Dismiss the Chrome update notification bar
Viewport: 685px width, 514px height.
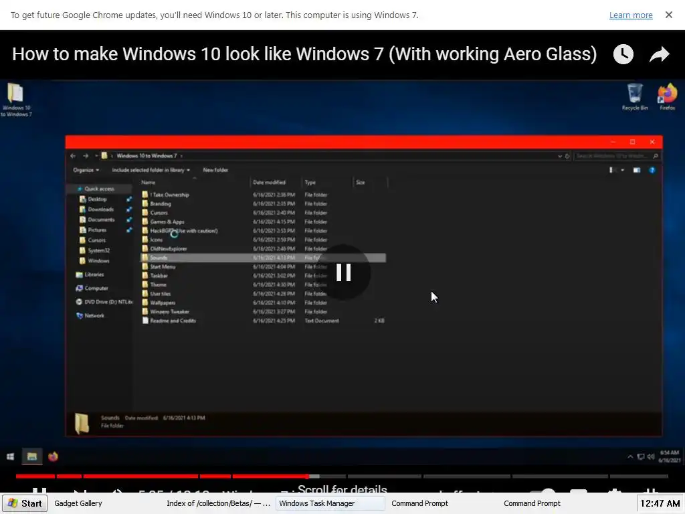tap(668, 15)
